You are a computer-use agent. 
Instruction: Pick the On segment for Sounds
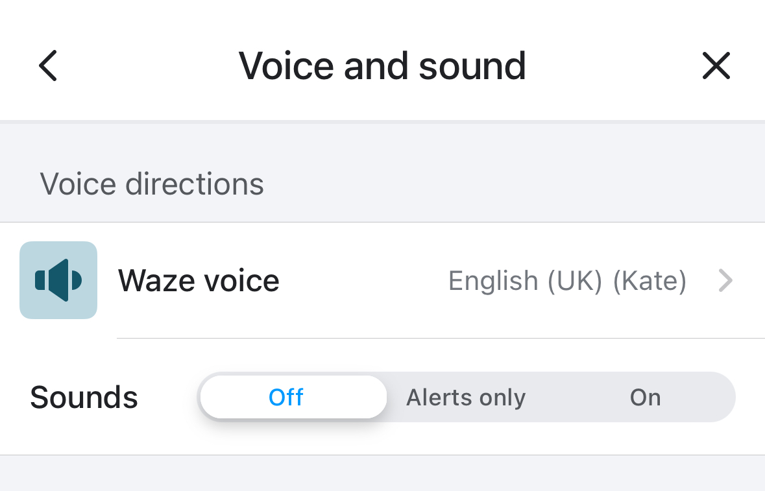point(645,397)
